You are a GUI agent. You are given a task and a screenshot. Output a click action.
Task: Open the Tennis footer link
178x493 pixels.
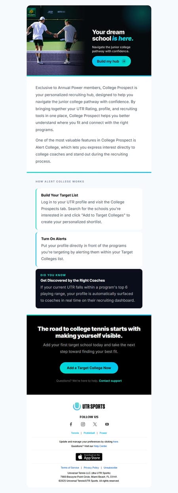coord(75,433)
